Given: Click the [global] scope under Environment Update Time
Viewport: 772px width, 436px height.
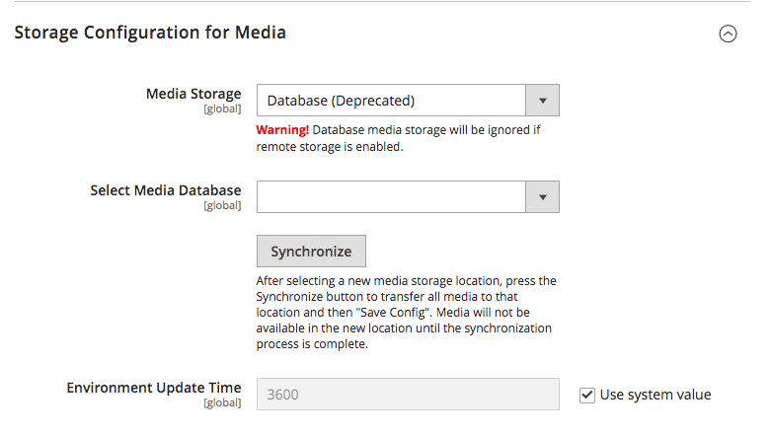Looking at the screenshot, I should pos(222,403).
